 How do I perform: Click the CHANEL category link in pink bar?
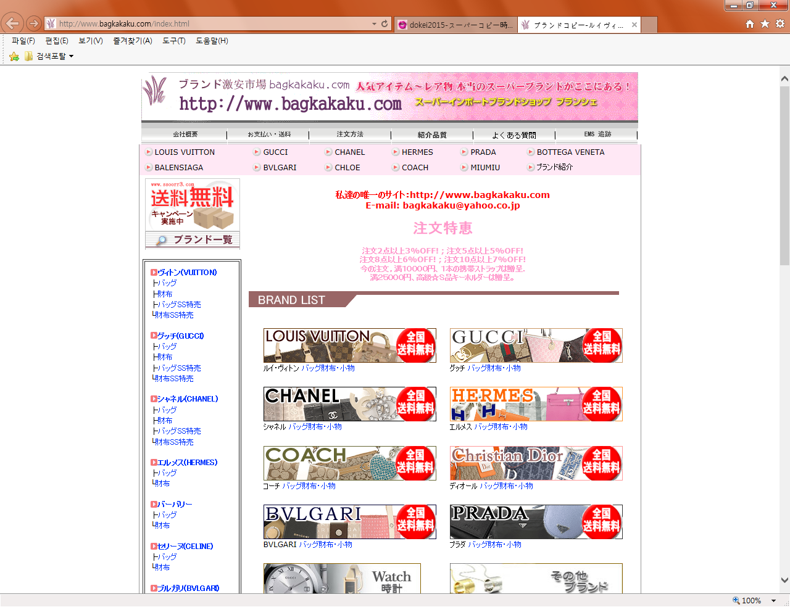click(350, 152)
